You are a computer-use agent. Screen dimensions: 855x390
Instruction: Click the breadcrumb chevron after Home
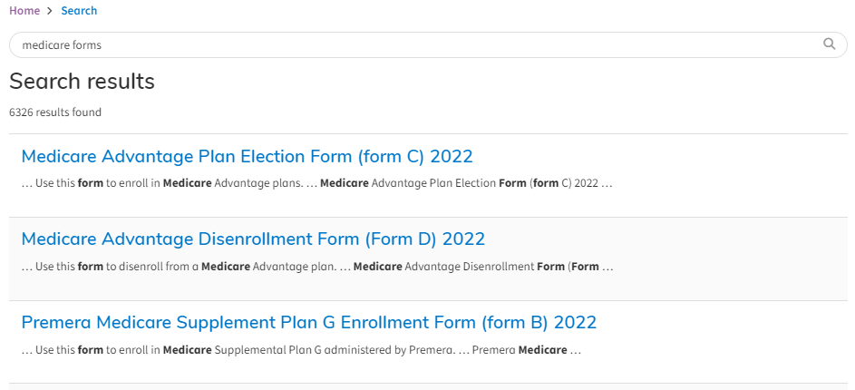tap(50, 11)
